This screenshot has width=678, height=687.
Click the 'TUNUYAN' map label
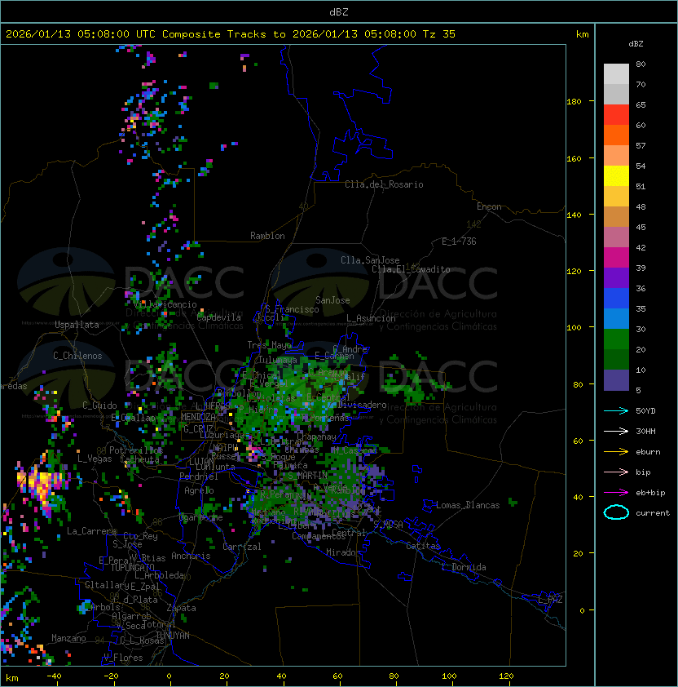click(173, 636)
